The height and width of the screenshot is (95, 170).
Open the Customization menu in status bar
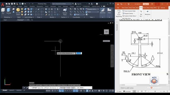pos(113,91)
